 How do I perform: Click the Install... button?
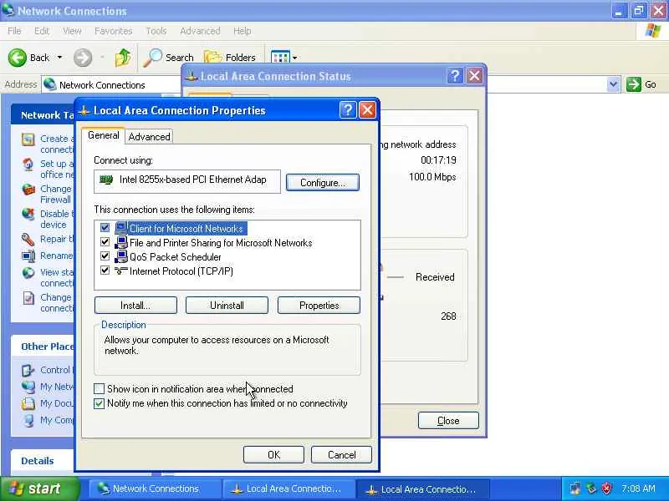[x=135, y=305]
